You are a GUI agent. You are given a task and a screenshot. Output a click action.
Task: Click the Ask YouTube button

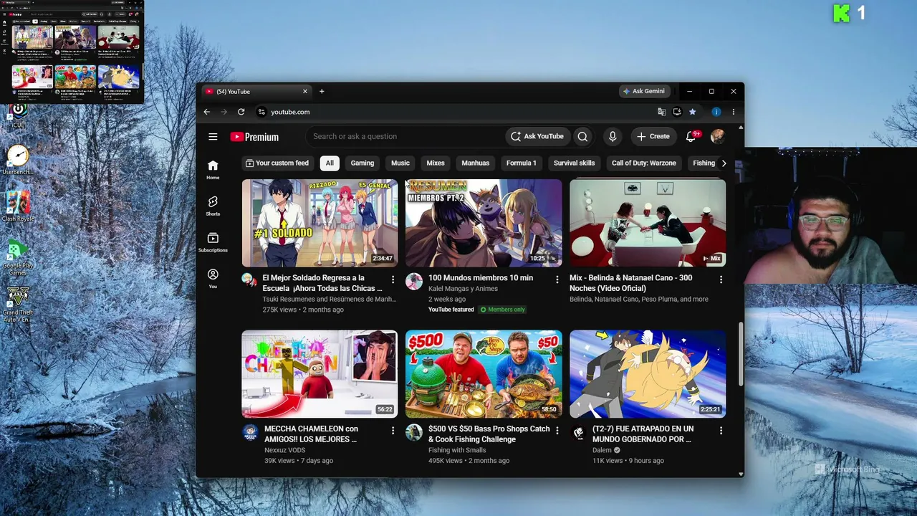point(537,136)
